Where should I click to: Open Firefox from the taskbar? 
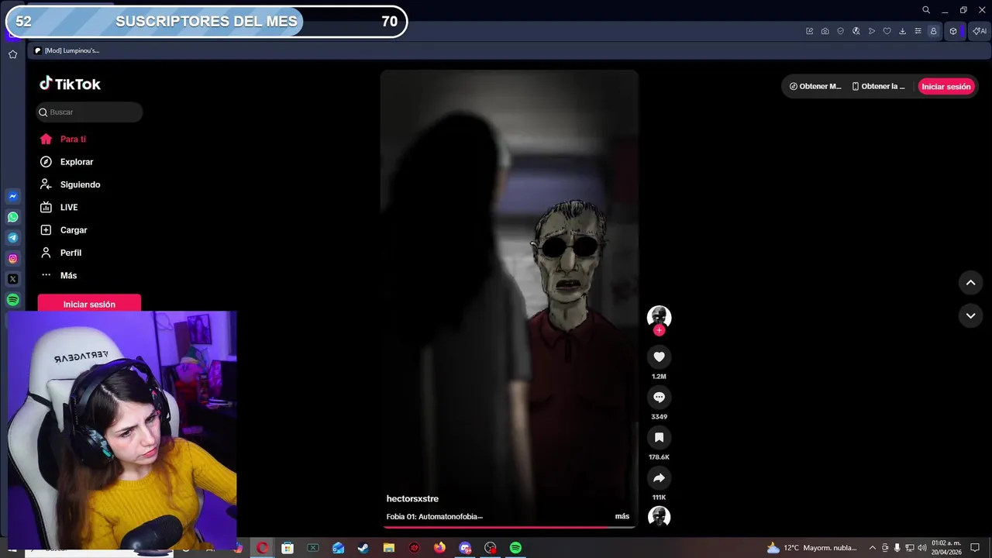tap(439, 548)
